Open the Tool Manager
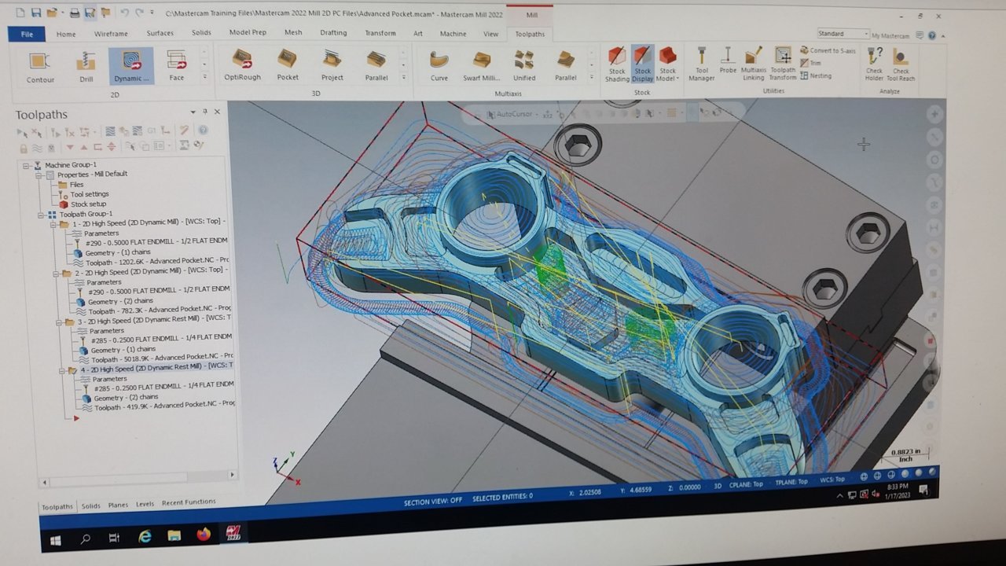 click(702, 64)
